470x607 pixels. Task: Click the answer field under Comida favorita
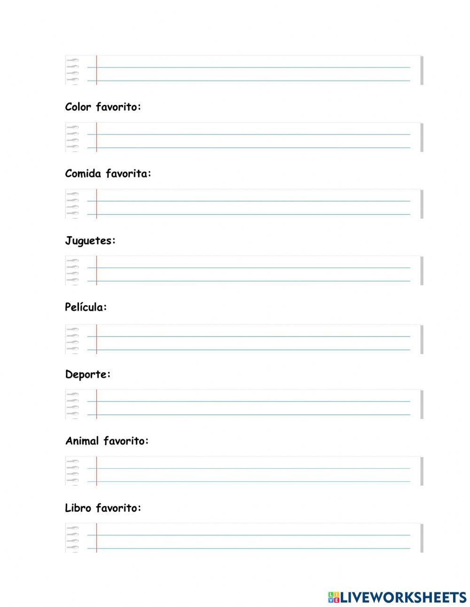point(254,204)
